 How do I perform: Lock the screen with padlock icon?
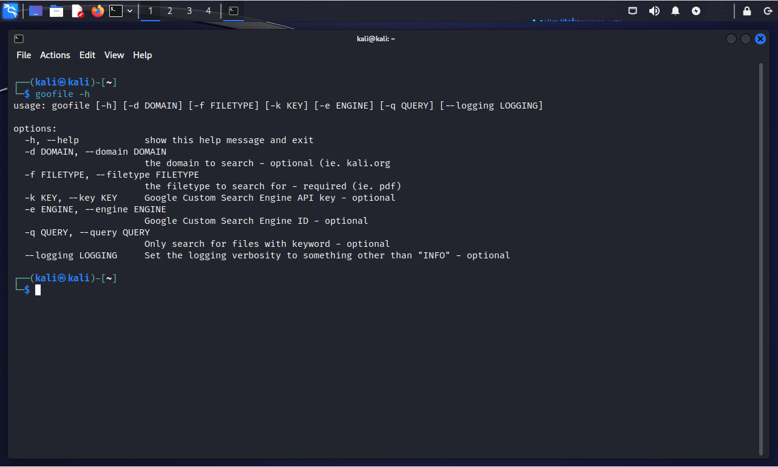pos(747,11)
